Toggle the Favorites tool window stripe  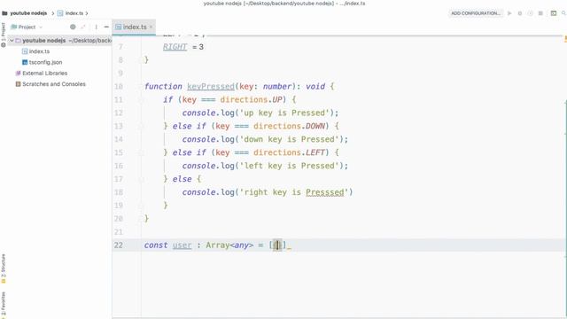tap(4, 305)
